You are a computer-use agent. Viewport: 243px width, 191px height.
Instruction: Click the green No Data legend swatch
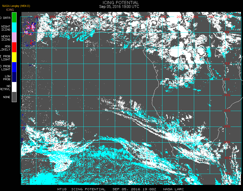coord(14,17)
